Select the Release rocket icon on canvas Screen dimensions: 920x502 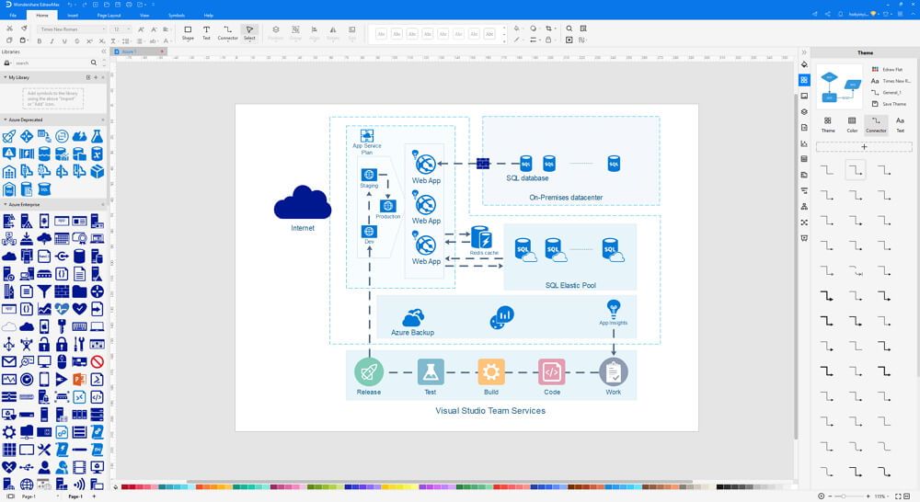pyautogui.click(x=369, y=371)
